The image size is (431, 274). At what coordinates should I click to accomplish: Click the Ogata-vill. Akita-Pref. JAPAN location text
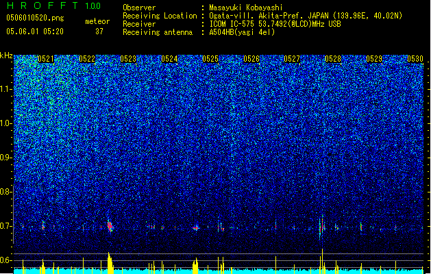pos(306,16)
